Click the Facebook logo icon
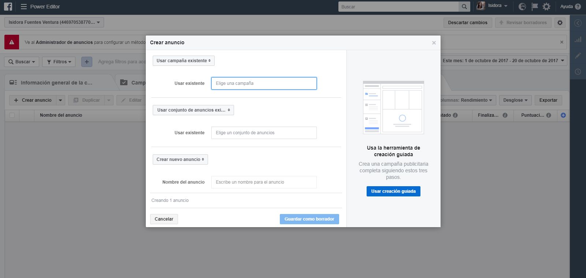Image resolution: width=586 pixels, height=278 pixels. click(8, 7)
